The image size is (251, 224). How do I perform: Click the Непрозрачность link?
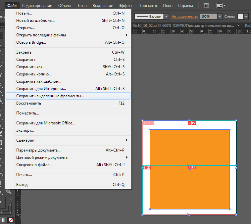184,17
